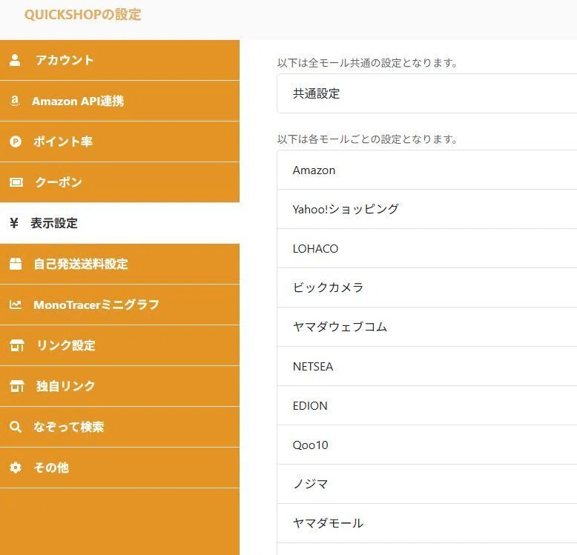This screenshot has height=555, width=577.
Task: Expand the EDION settings row
Action: (427, 406)
